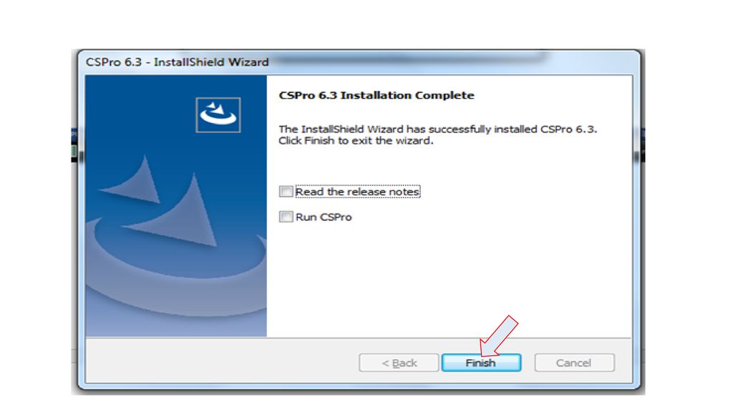Screen dimensions: 733x412
Task: Click the red arrow annotation above Finish
Action: 498,335
